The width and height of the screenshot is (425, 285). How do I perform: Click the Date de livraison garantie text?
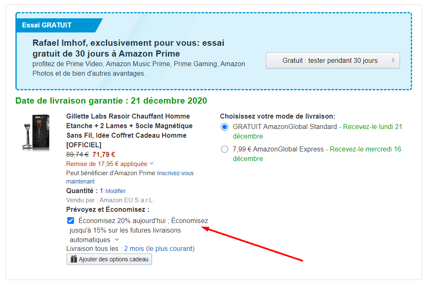(x=111, y=101)
